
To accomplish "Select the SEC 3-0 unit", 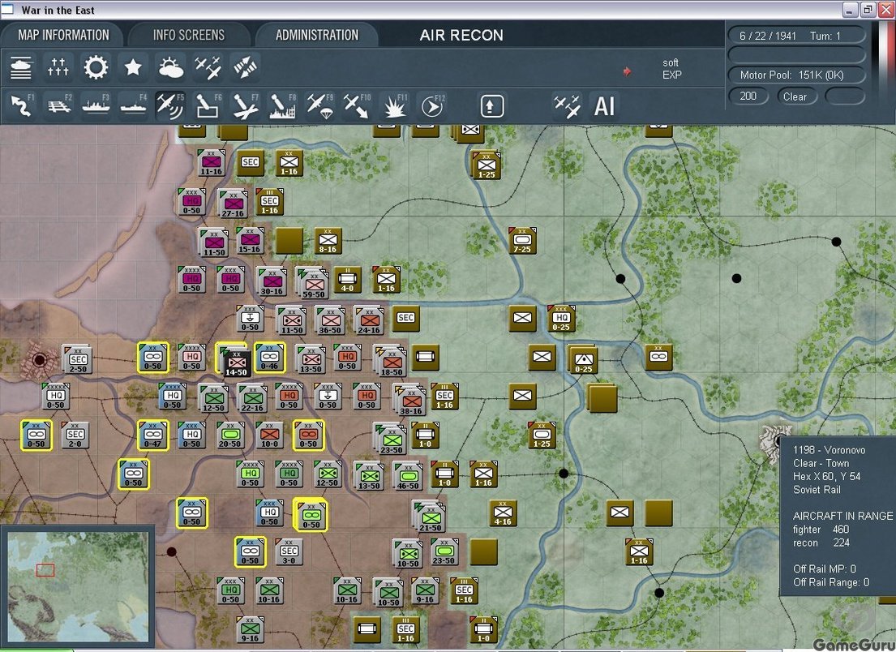I will [289, 551].
